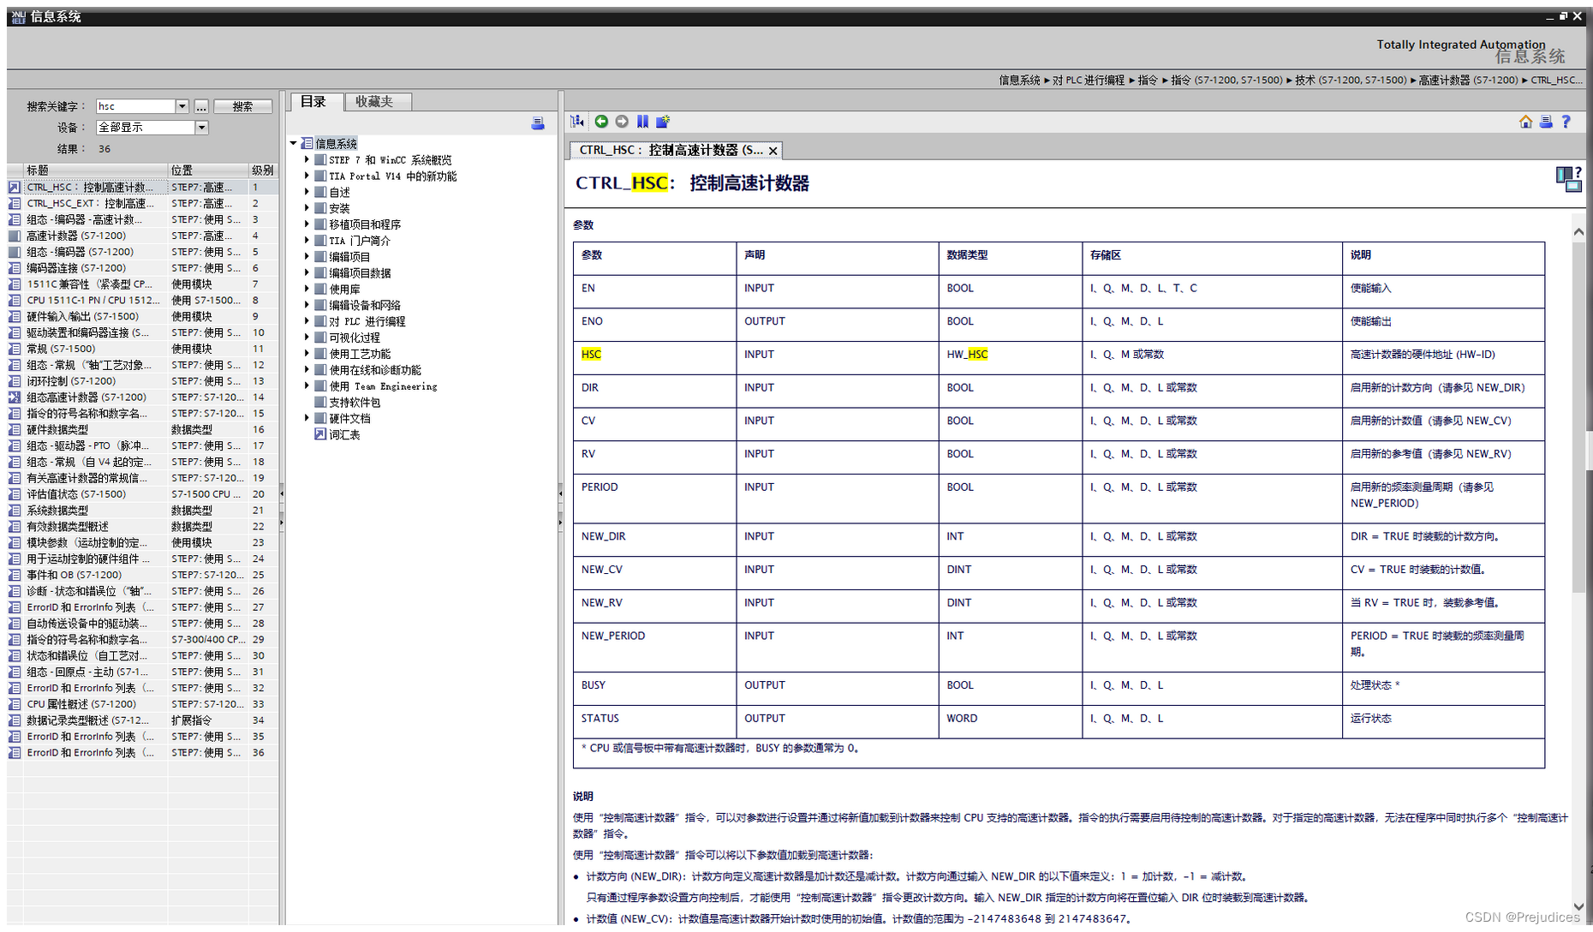Viewport: 1593px width, 932px height.
Task: Click the content pane scroll down arrow
Action: (x=1578, y=906)
